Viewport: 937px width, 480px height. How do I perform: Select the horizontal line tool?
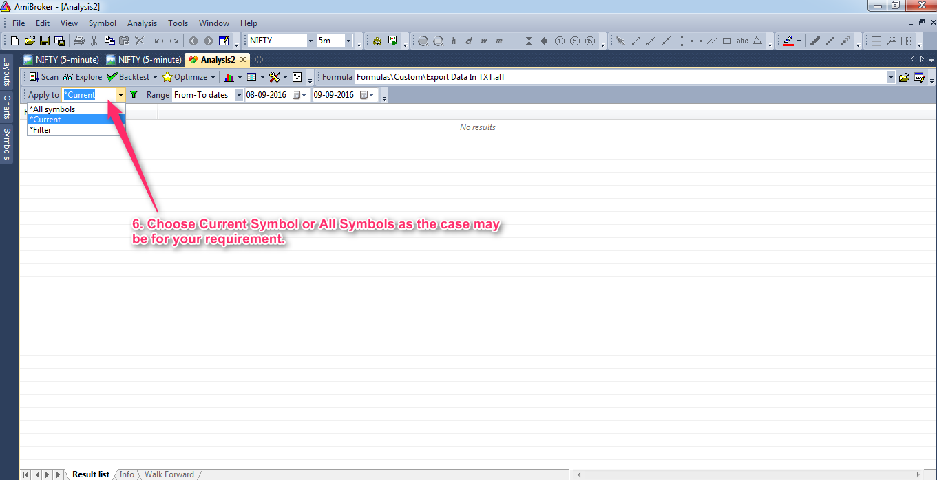(697, 41)
